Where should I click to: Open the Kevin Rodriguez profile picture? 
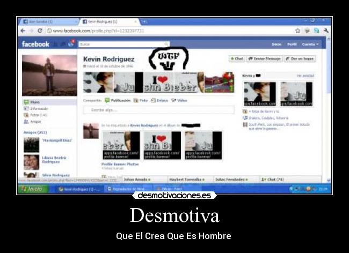point(49,76)
